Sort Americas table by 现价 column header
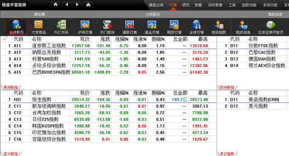The width and height of the screenshot is (289, 156). (x=85, y=39)
